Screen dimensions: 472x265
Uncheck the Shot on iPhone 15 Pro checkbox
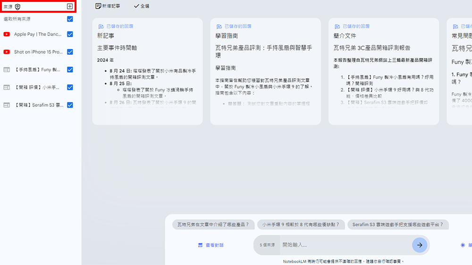click(x=70, y=52)
